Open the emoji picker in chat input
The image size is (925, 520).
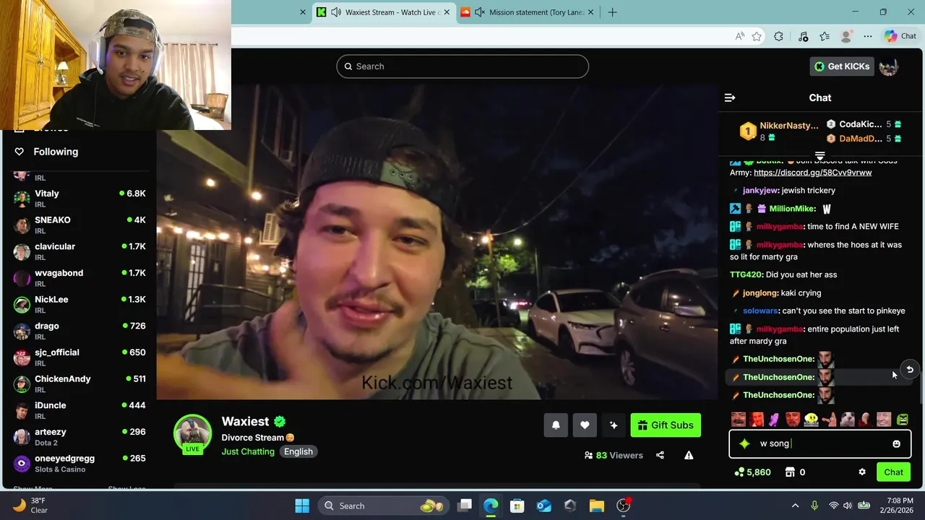[896, 443]
